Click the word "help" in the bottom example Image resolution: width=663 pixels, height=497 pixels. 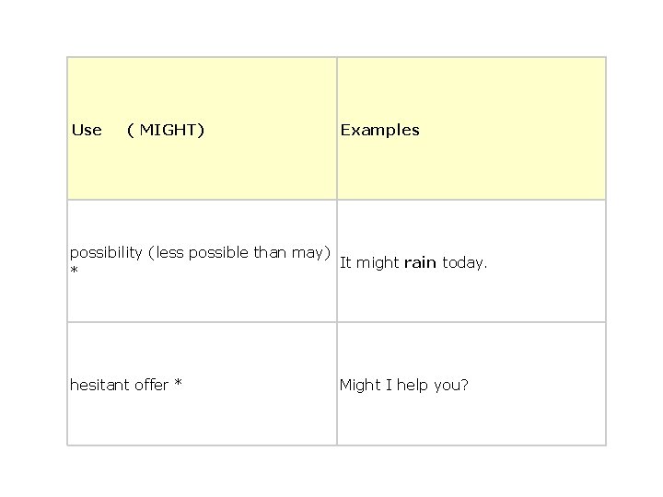click(x=413, y=385)
